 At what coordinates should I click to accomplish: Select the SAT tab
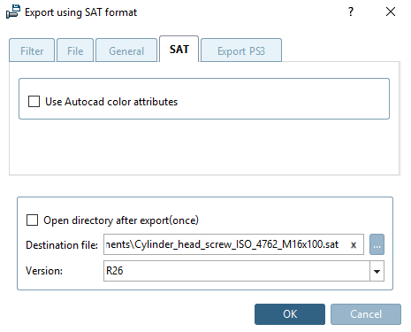(x=179, y=49)
